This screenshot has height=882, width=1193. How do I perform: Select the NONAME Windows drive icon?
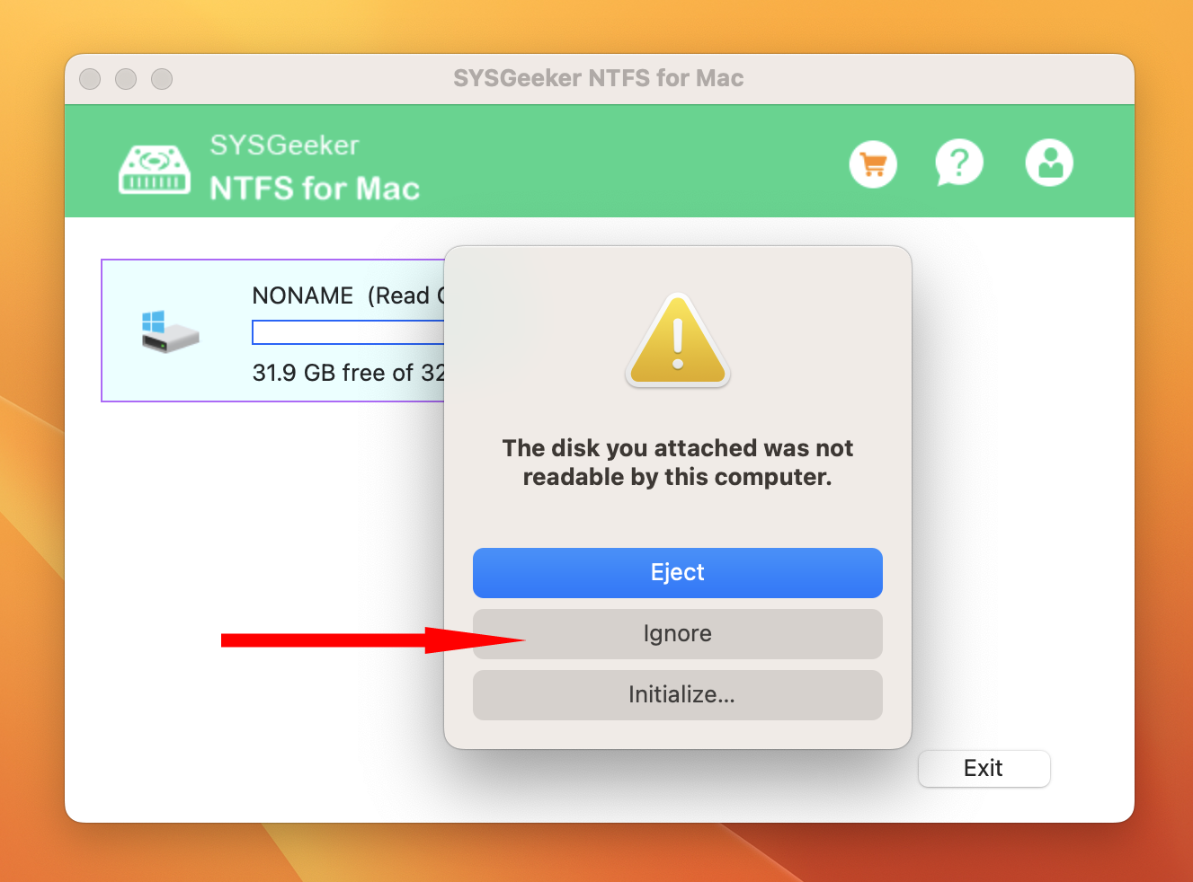tap(169, 331)
